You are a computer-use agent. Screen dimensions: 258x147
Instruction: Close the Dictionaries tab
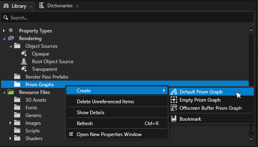click(x=77, y=6)
